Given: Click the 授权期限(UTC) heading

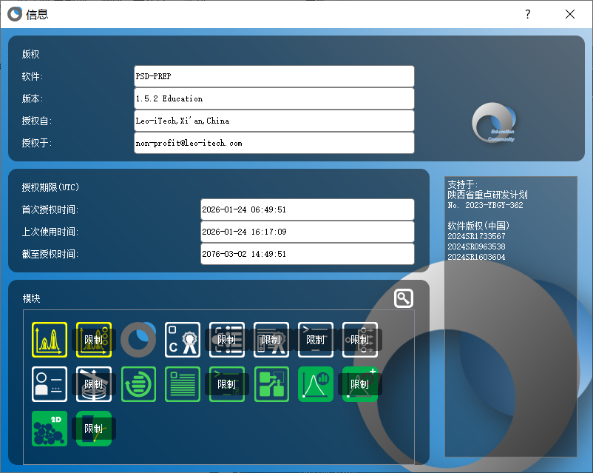Looking at the screenshot, I should coord(50,187).
